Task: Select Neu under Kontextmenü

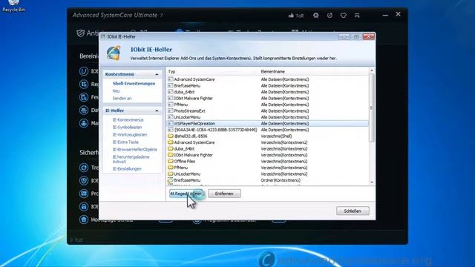Action: 116,90
